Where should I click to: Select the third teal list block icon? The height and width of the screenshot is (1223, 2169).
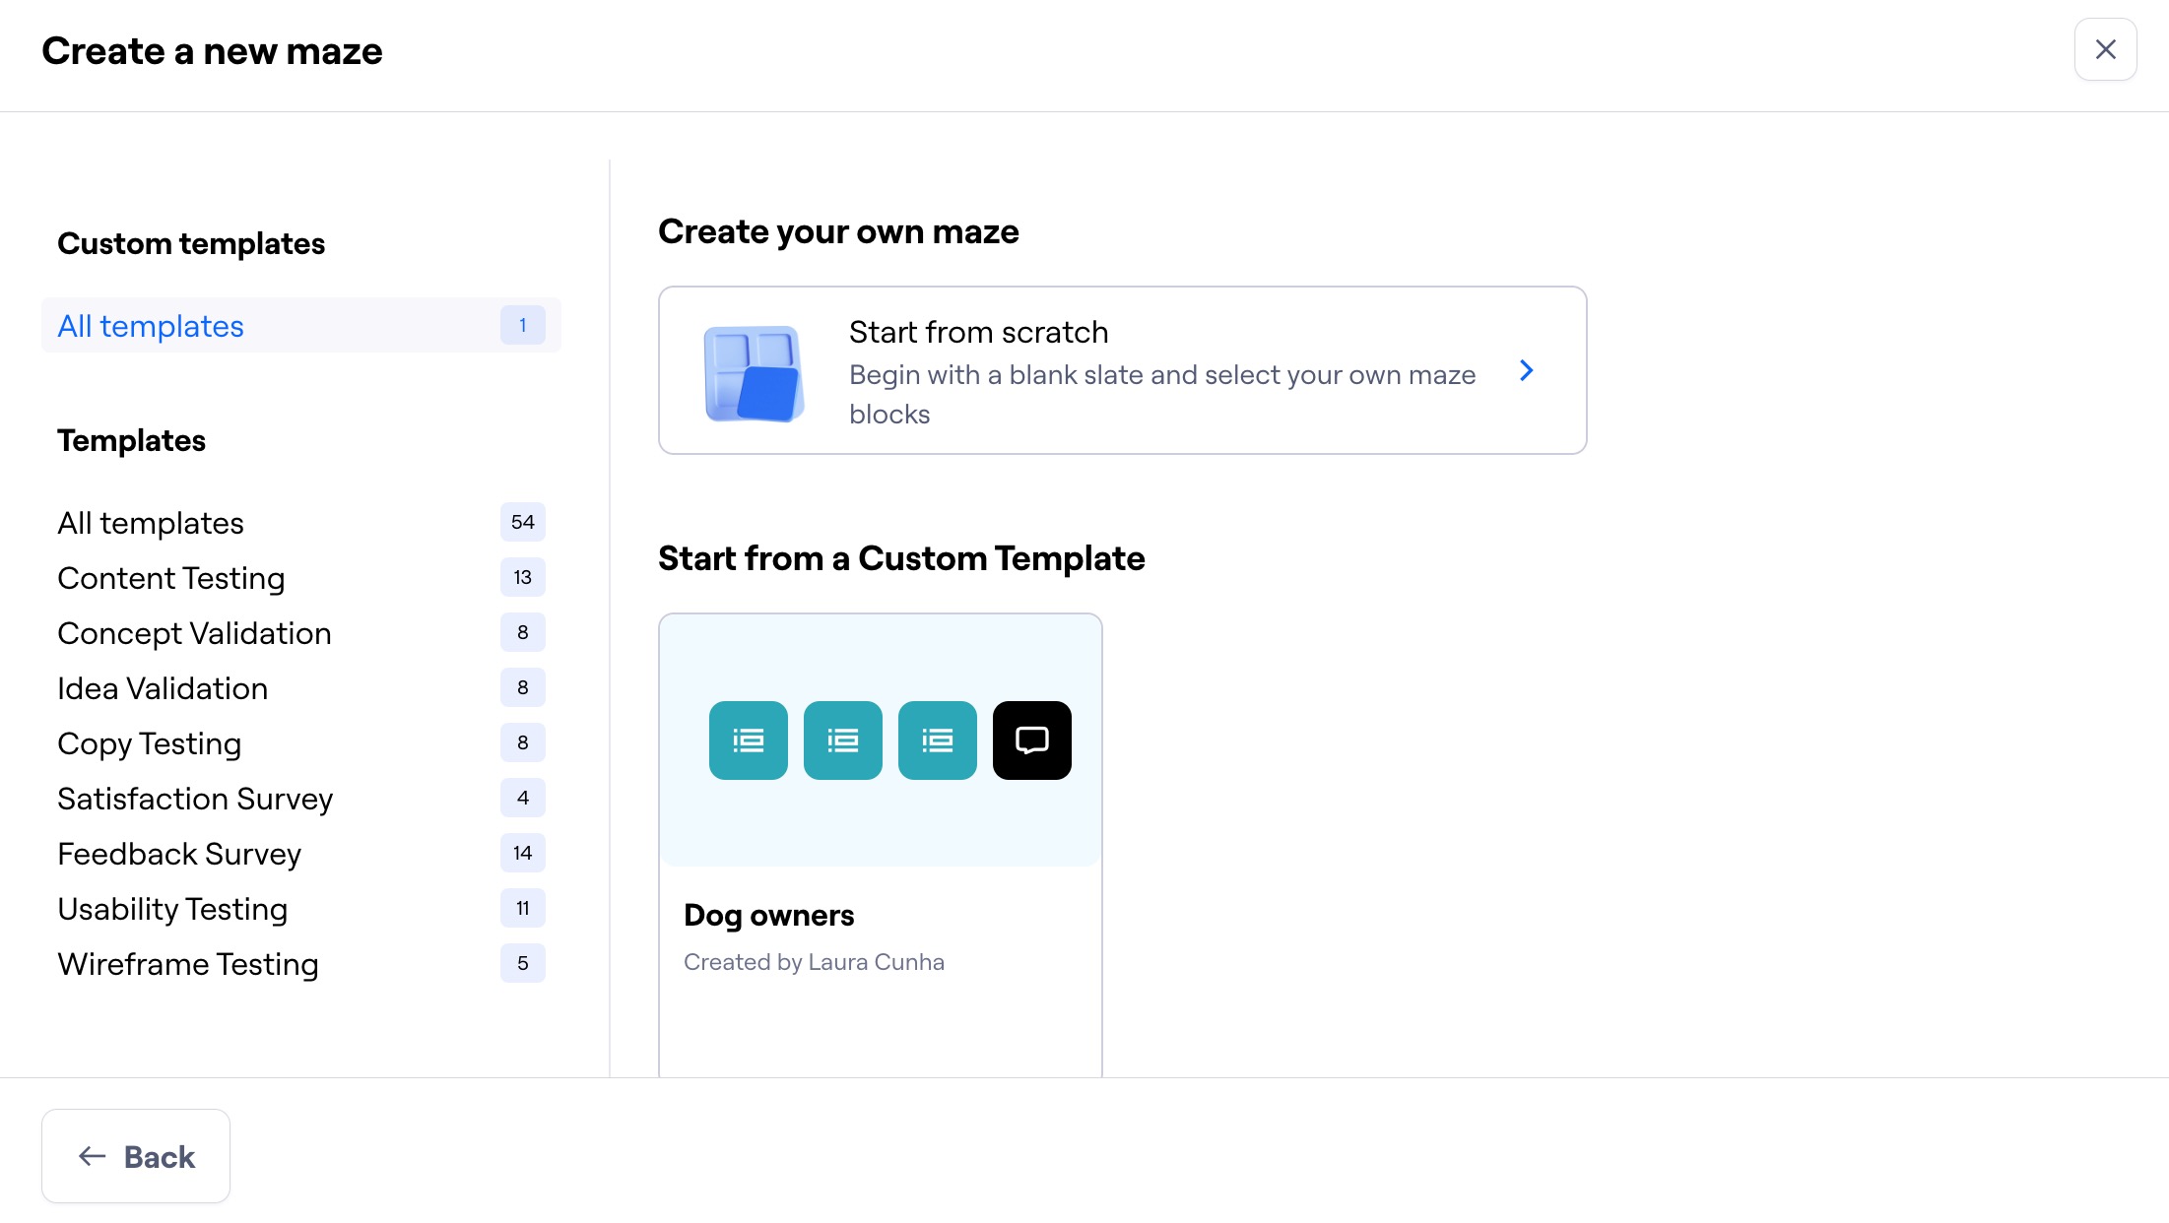pyautogui.click(x=937, y=740)
